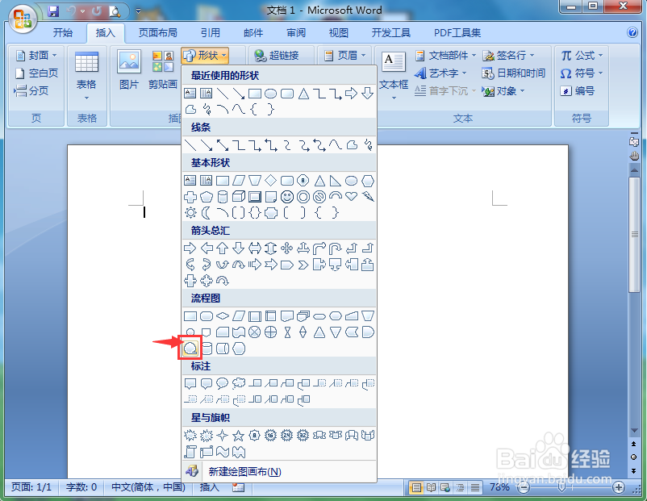Screen dimensions: 647x501
Task: Switch to the 视图 view tab
Action: [338, 32]
